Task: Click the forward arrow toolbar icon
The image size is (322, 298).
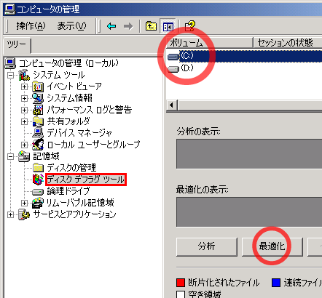Action: click(128, 26)
